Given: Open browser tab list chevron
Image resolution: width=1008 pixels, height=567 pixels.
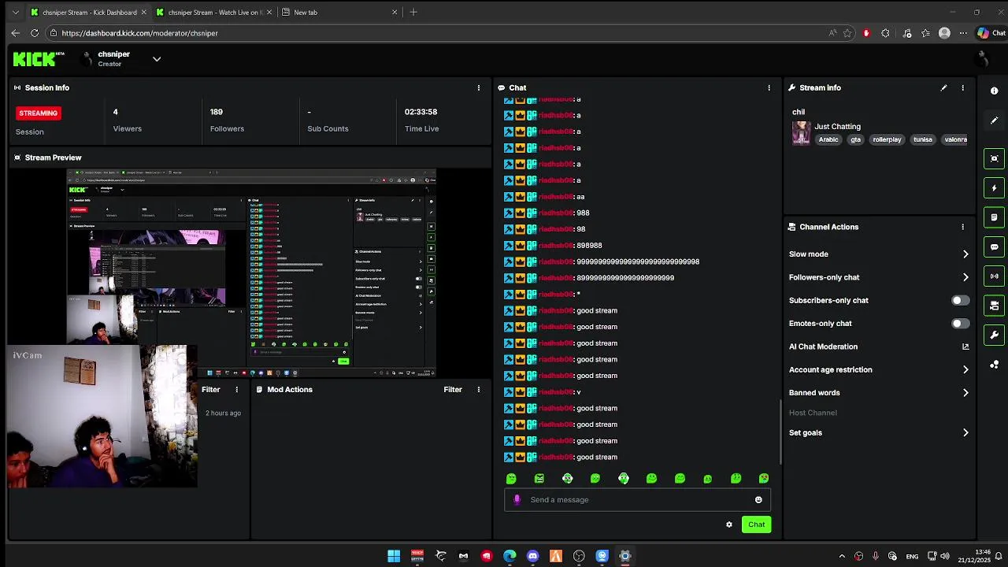Looking at the screenshot, I should point(15,12).
